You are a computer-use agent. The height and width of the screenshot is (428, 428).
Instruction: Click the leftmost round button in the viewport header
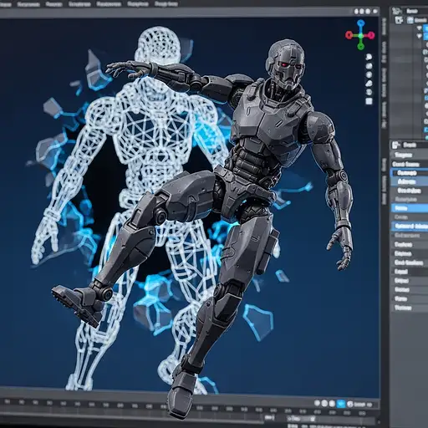pyautogui.click(x=356, y=12)
